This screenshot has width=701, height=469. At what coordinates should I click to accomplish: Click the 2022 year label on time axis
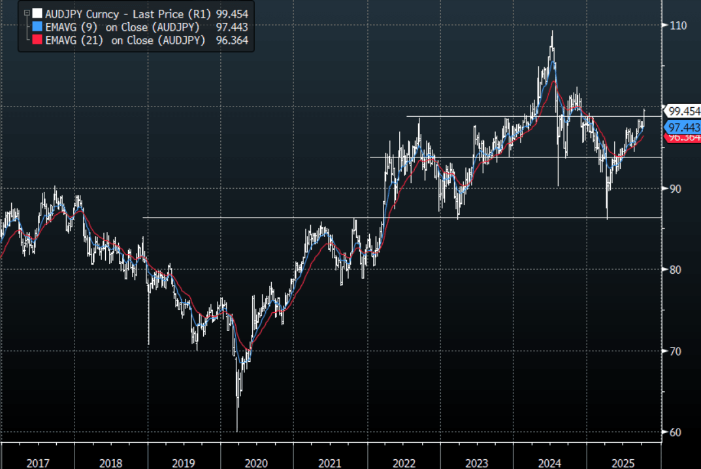point(404,462)
